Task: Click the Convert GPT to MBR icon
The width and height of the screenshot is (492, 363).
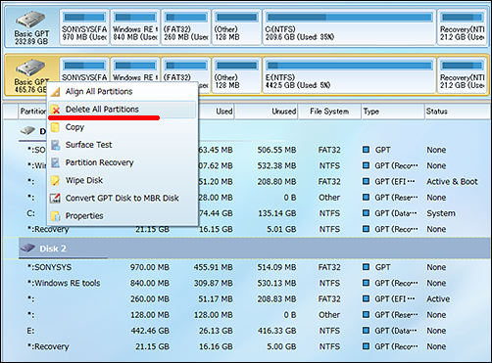Action: coord(56,199)
